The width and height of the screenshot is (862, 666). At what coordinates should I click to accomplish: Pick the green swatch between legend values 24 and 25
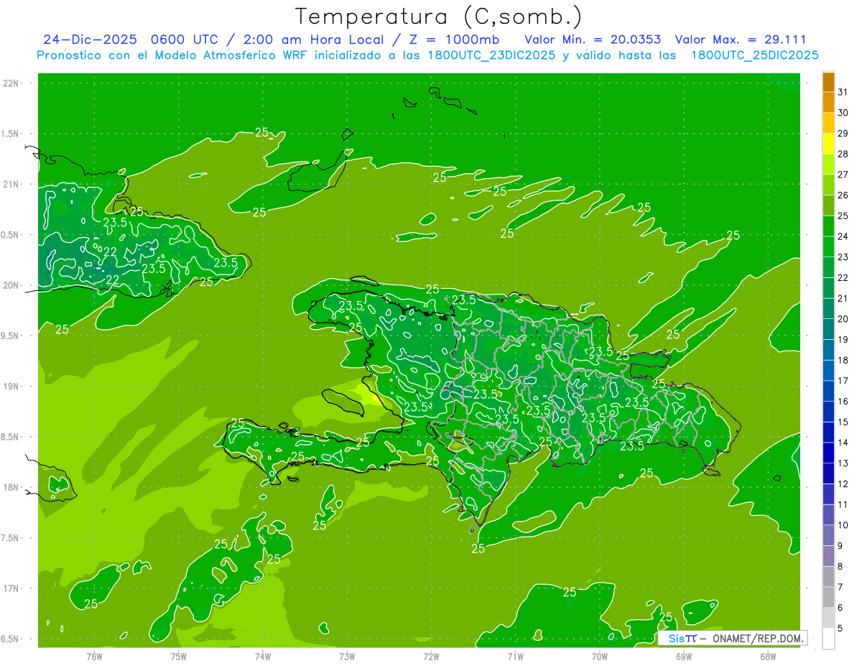click(828, 226)
